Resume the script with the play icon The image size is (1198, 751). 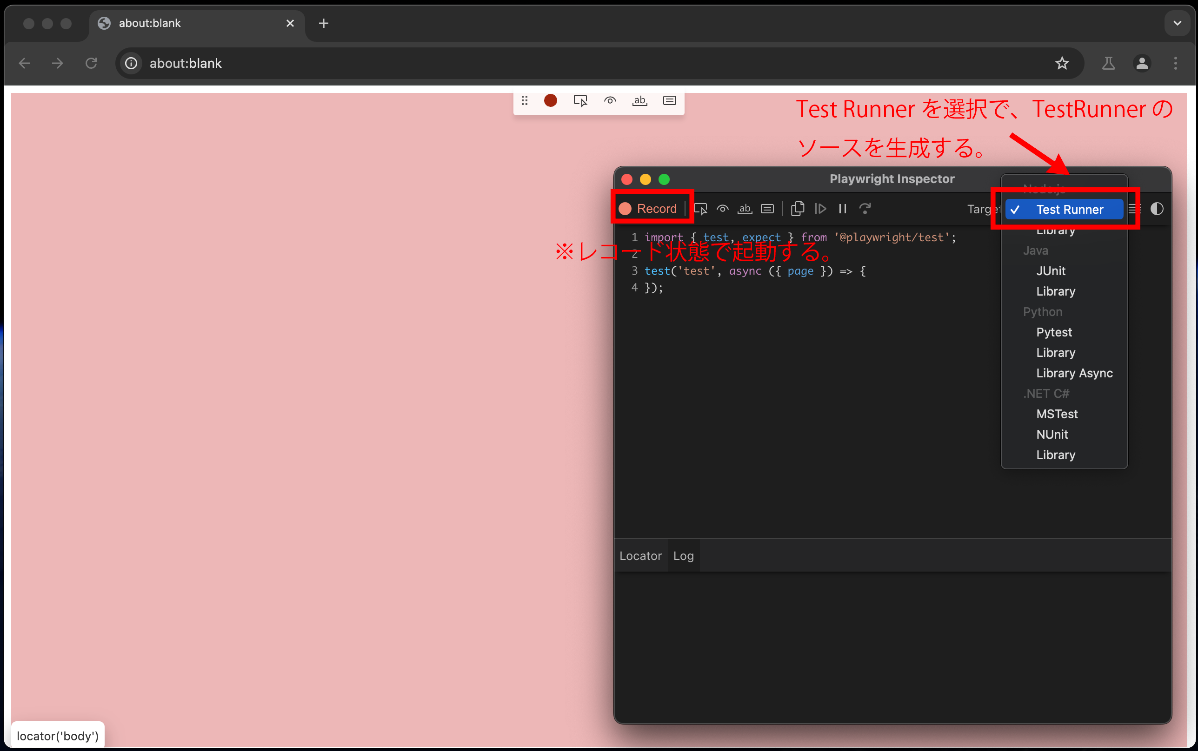(821, 209)
